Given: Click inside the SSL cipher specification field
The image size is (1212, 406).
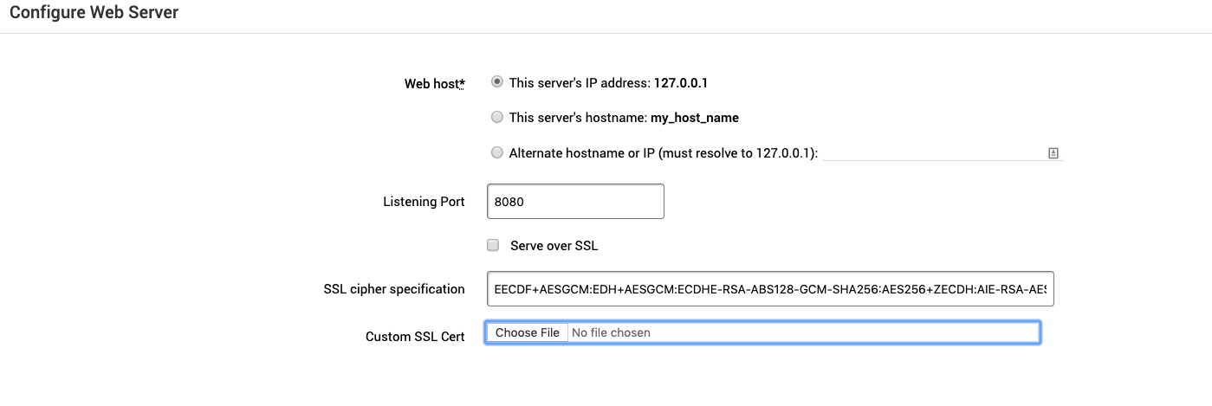Looking at the screenshot, I should click(770, 289).
